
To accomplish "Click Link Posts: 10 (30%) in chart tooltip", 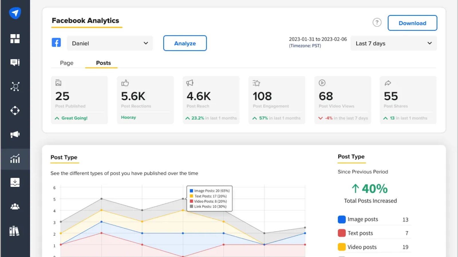I will pyautogui.click(x=210, y=206).
